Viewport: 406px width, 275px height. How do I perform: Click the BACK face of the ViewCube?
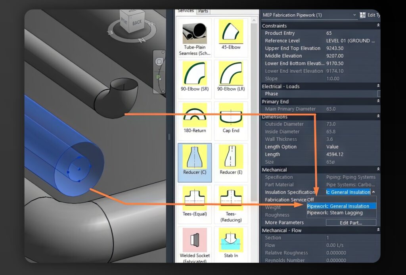(x=137, y=23)
